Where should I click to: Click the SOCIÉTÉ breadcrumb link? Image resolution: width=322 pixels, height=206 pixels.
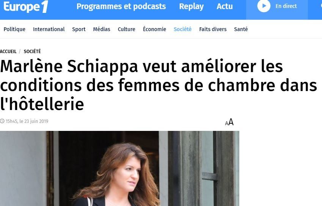pos(32,51)
